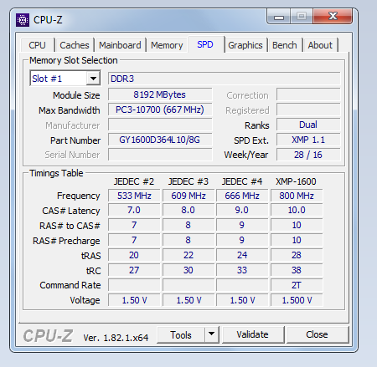Viewport: 377px width, 367px height.
Task: Click the 800 MHz frequency cell
Action: (x=297, y=196)
